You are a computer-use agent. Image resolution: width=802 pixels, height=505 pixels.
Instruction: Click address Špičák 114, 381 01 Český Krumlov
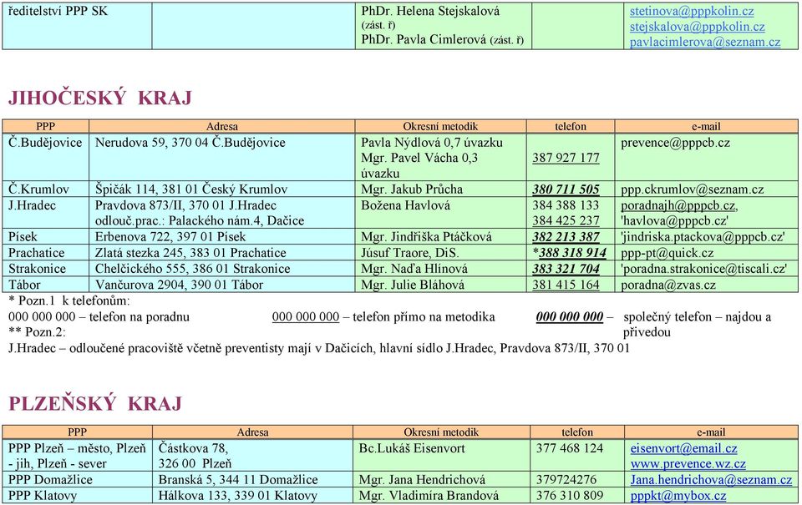point(191,189)
